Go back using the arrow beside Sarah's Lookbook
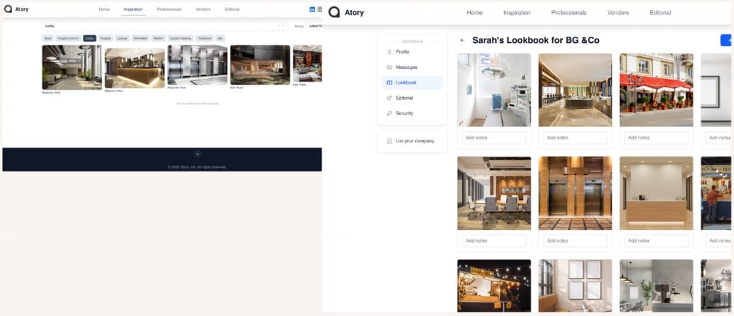 pyautogui.click(x=462, y=40)
